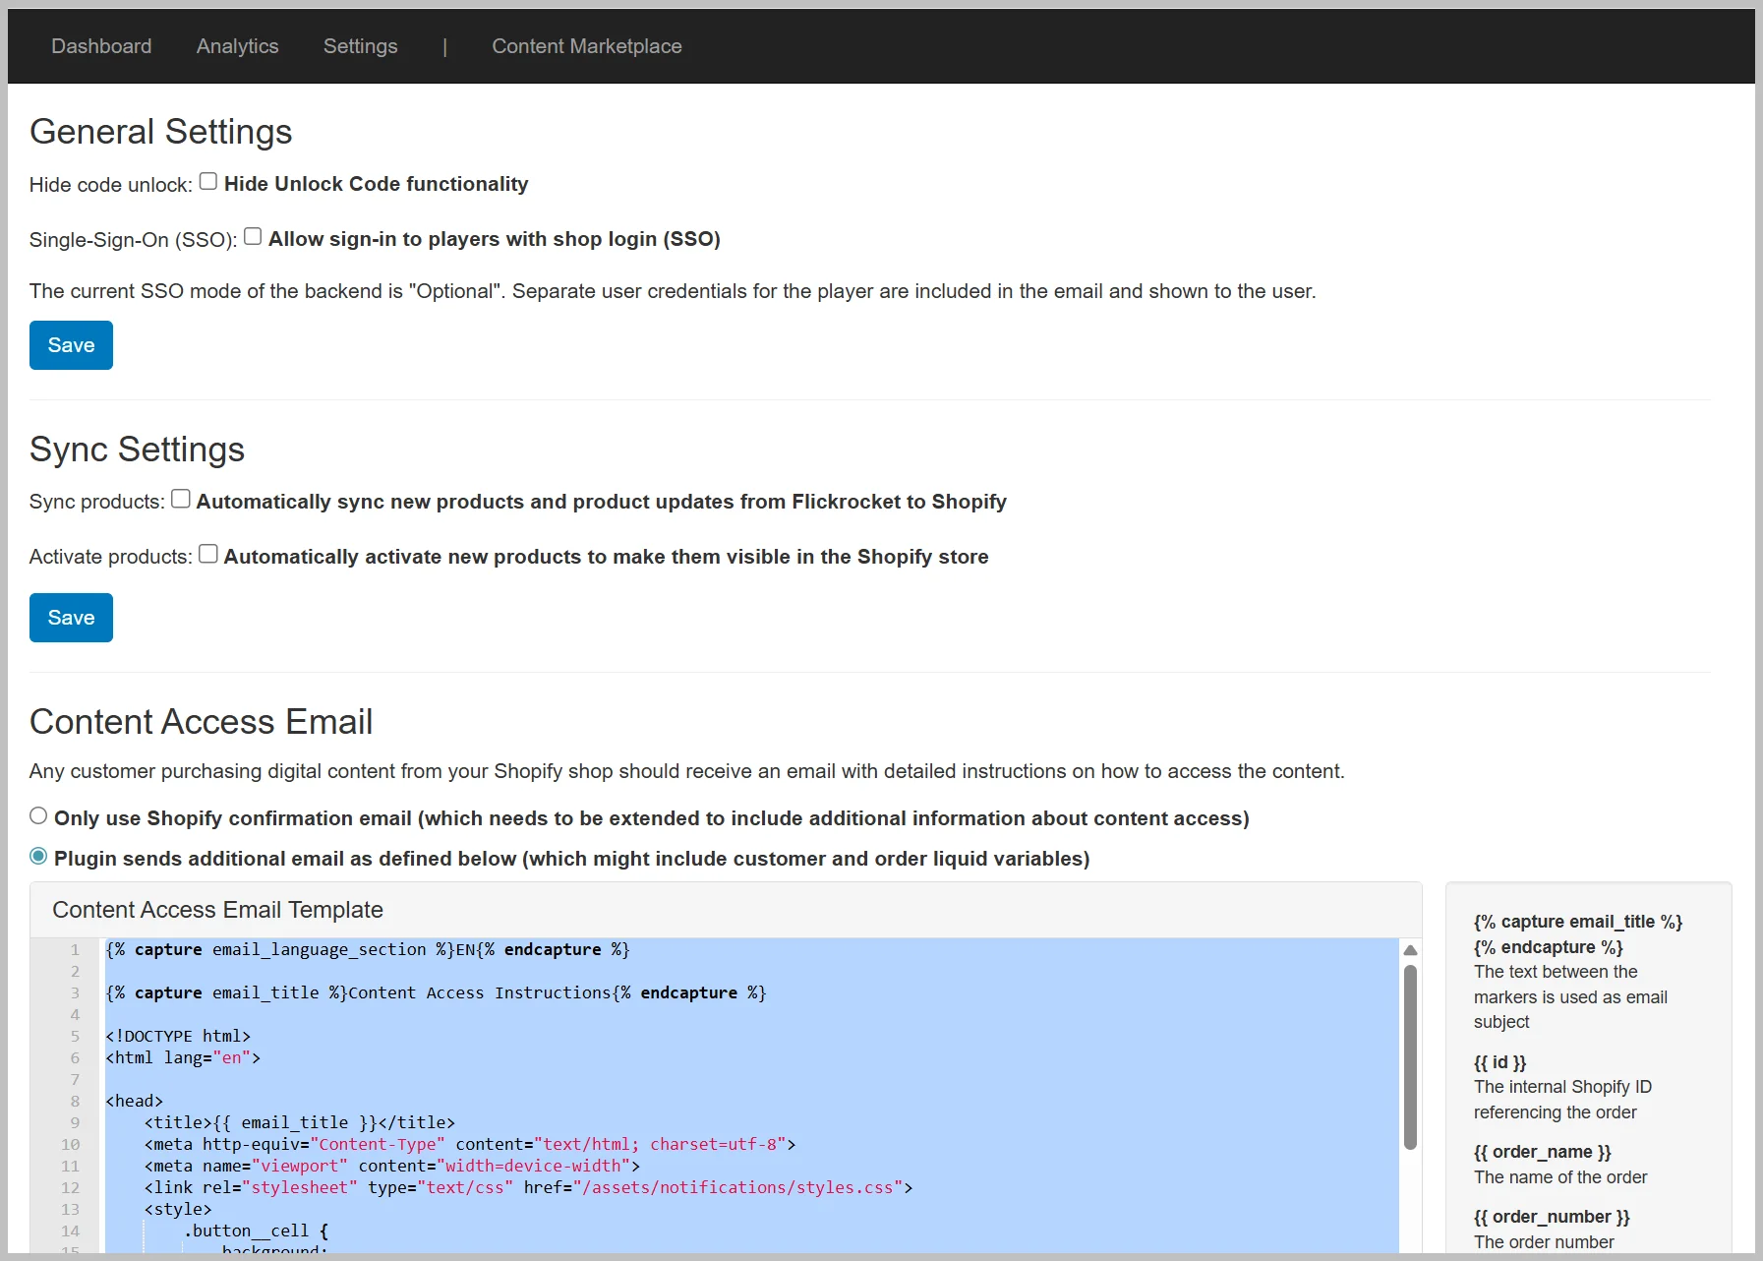1763x1261 pixels.
Task: Select Only use Shopify confirmation email
Action: tap(38, 815)
